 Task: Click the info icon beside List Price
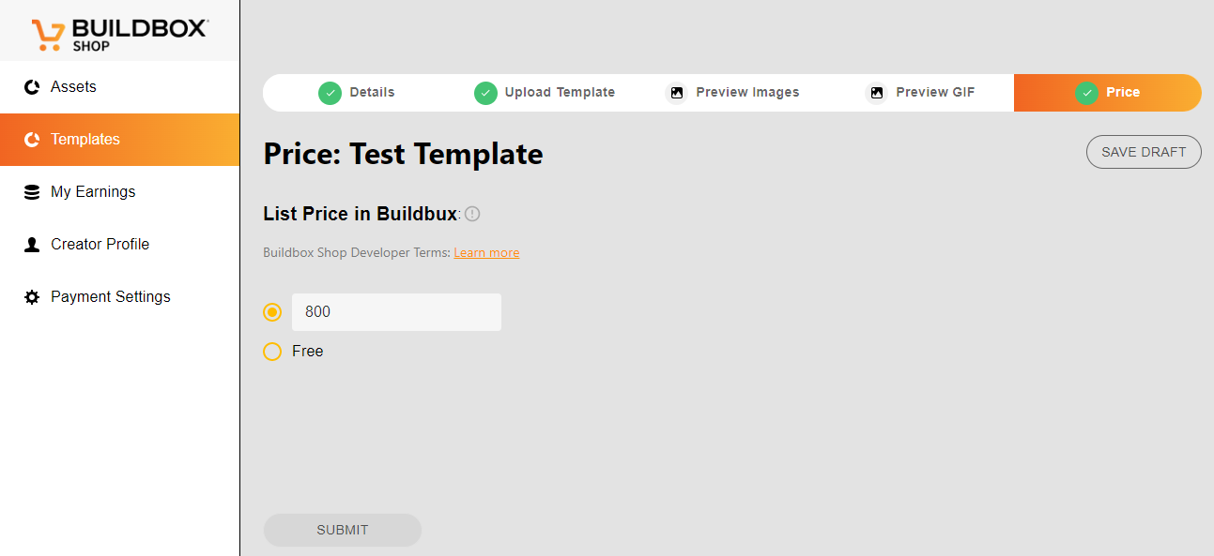pos(472,214)
